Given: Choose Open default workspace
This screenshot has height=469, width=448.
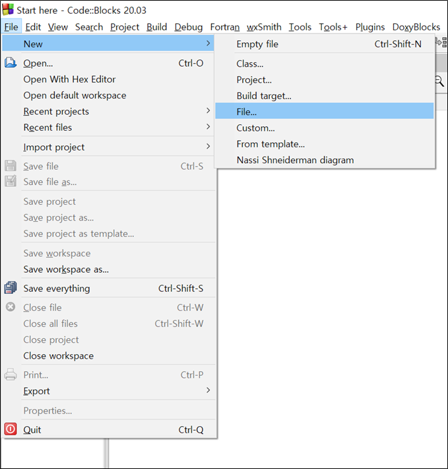Looking at the screenshot, I should [108, 95].
